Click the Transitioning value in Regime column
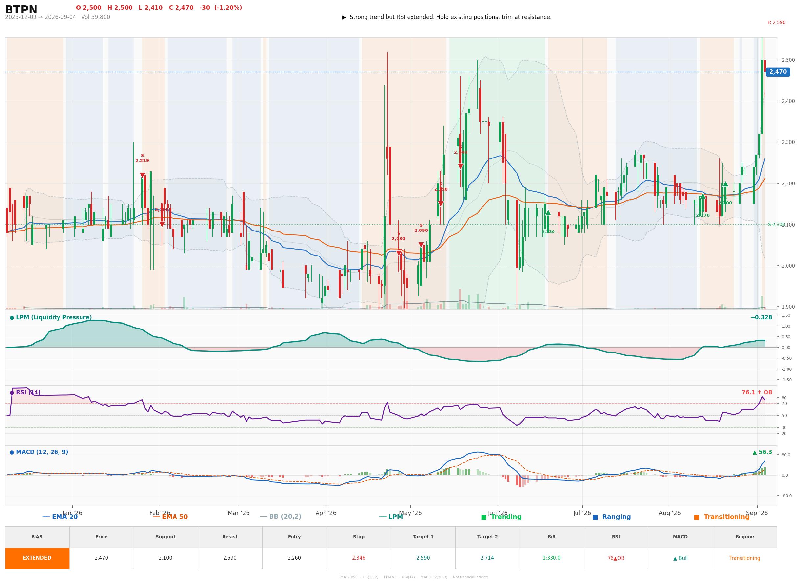This screenshot has height=584, width=800. tap(744, 558)
